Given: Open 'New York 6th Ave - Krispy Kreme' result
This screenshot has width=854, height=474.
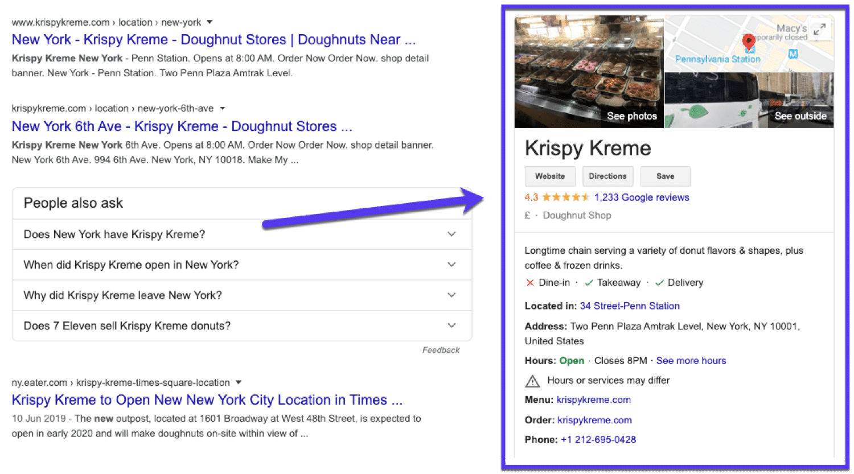Looking at the screenshot, I should pyautogui.click(x=182, y=126).
